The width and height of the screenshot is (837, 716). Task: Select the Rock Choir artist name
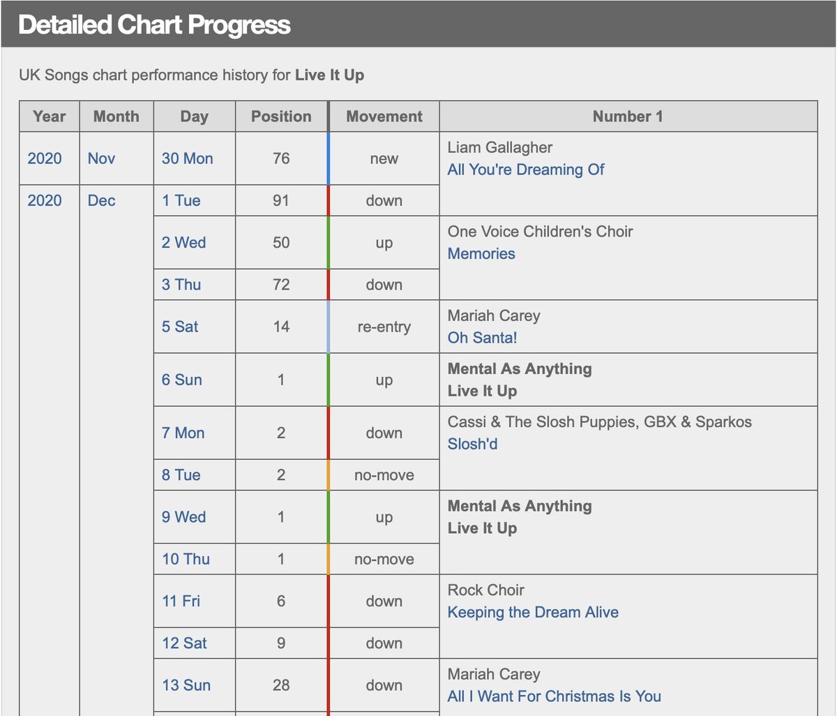486,590
